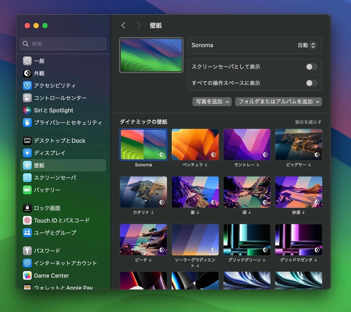Open フォルダまたはアルバムを追加 dropdown
This screenshot has height=312, width=351.
tap(278, 102)
